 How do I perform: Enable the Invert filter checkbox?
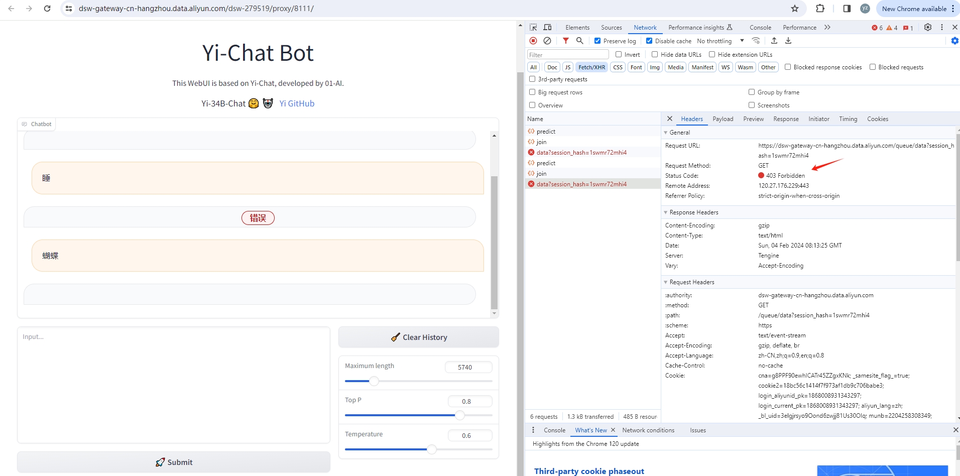pos(619,54)
